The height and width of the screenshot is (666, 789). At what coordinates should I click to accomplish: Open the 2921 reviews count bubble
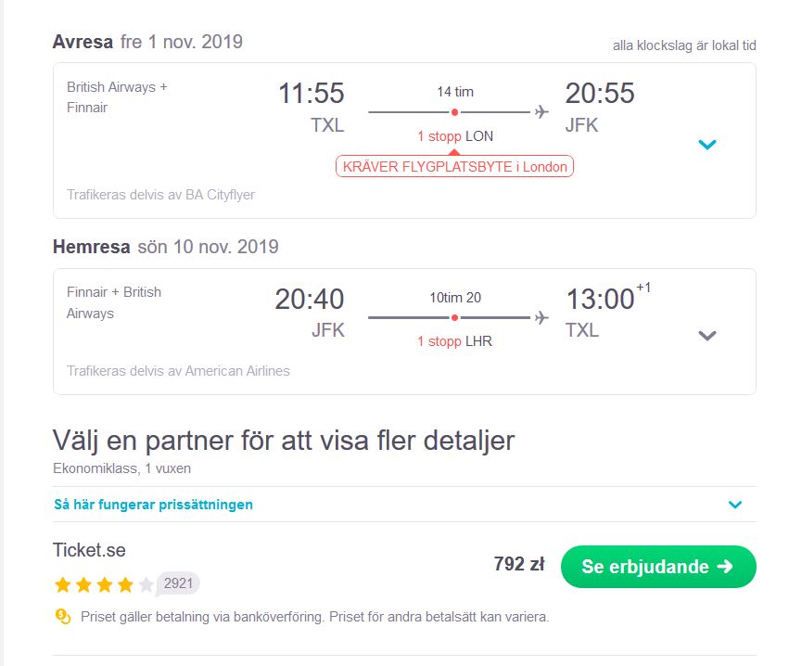(178, 583)
